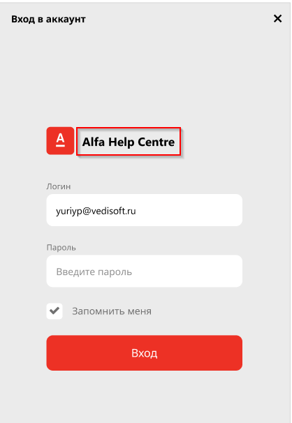Click the red Alfa logo icon

point(60,141)
